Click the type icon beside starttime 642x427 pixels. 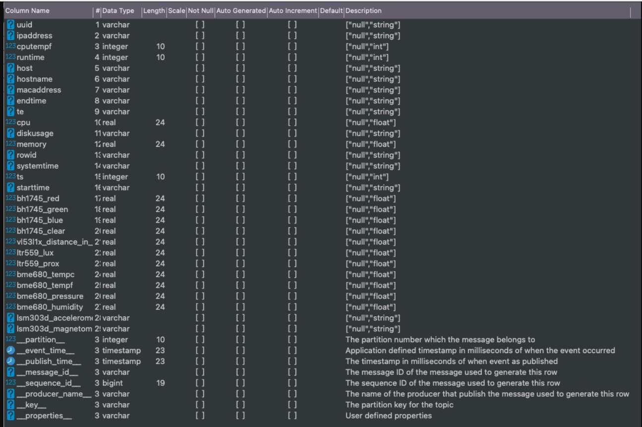11,187
